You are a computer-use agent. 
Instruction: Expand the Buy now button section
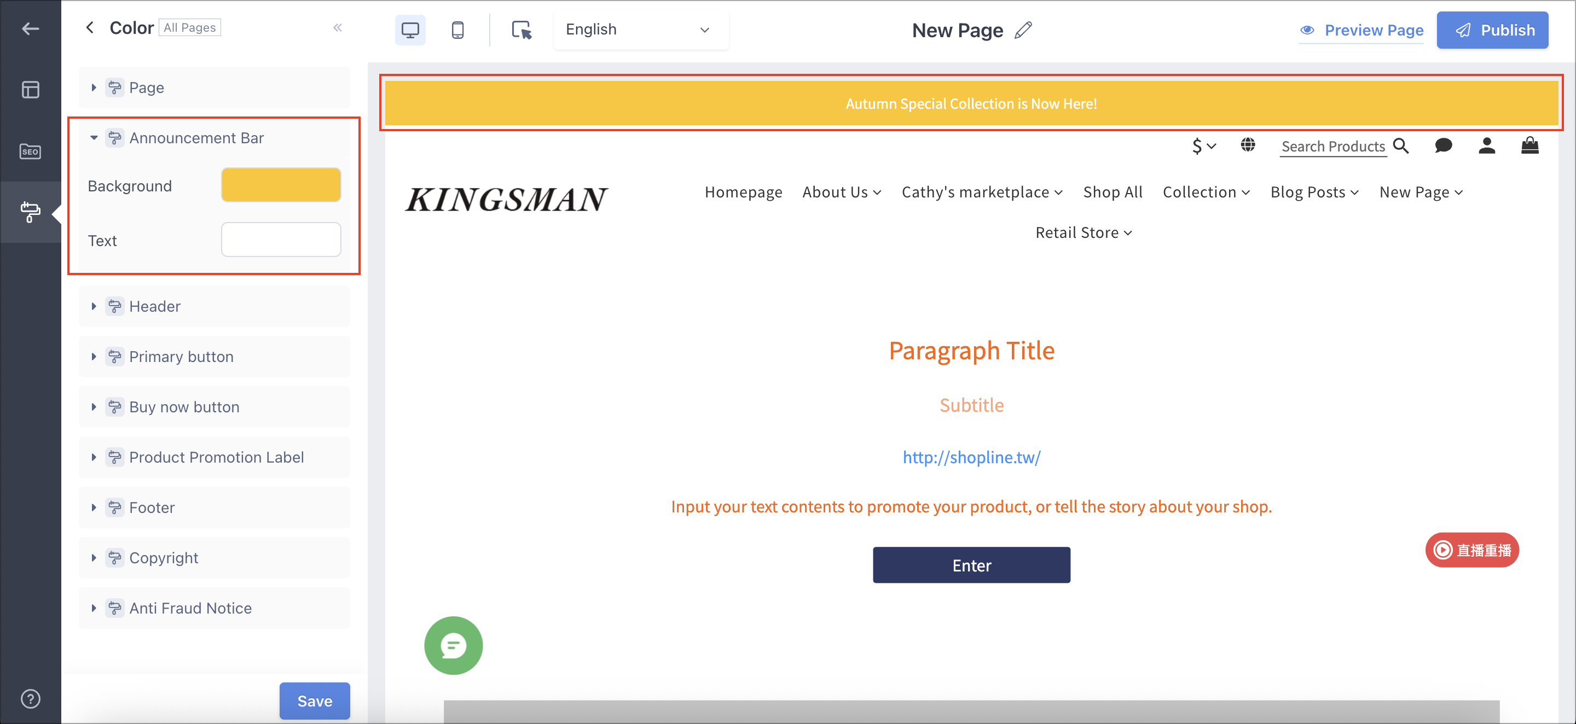[214, 407]
